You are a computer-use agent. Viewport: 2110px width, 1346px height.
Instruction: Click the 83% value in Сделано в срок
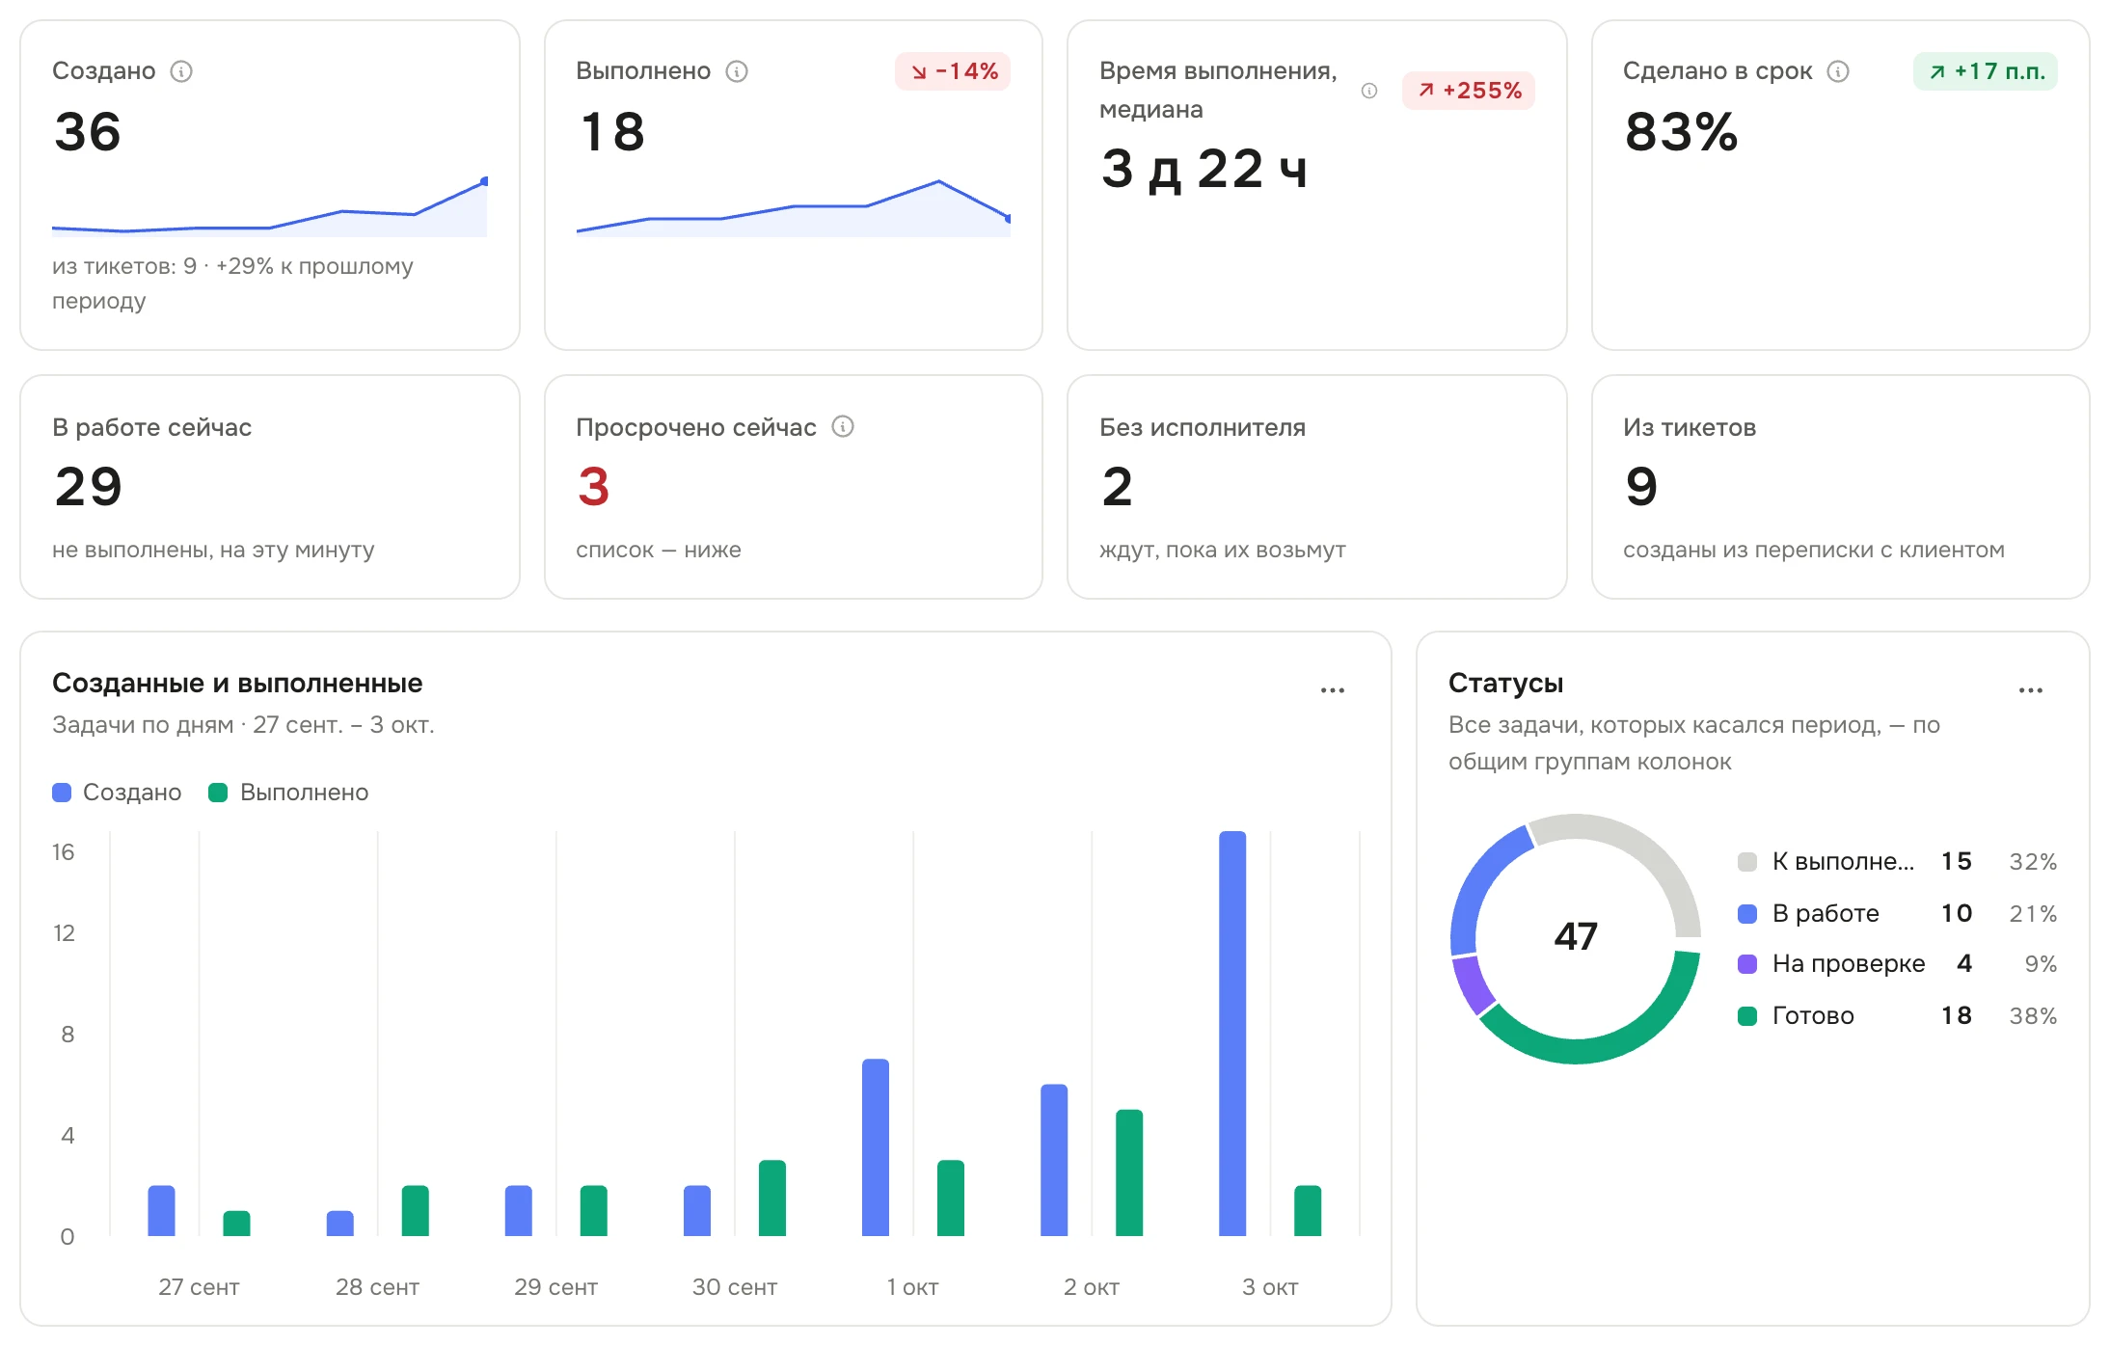click(x=1681, y=132)
